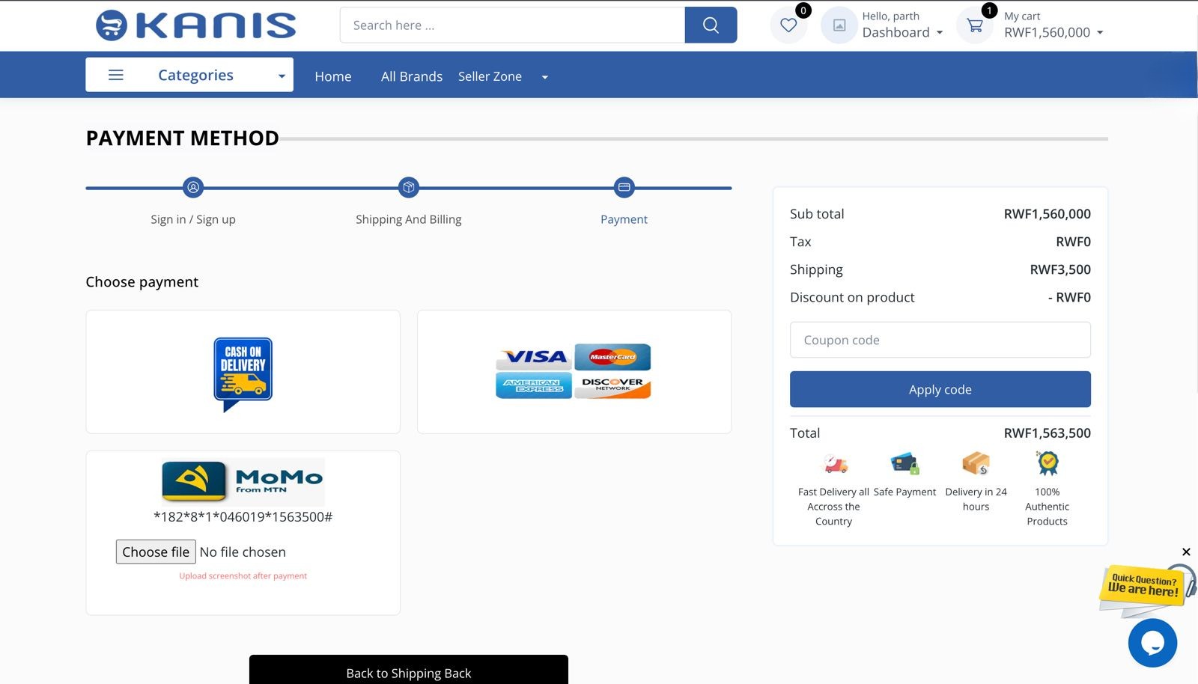Click the Kanis logo
The width and height of the screenshot is (1198, 684).
point(196,25)
